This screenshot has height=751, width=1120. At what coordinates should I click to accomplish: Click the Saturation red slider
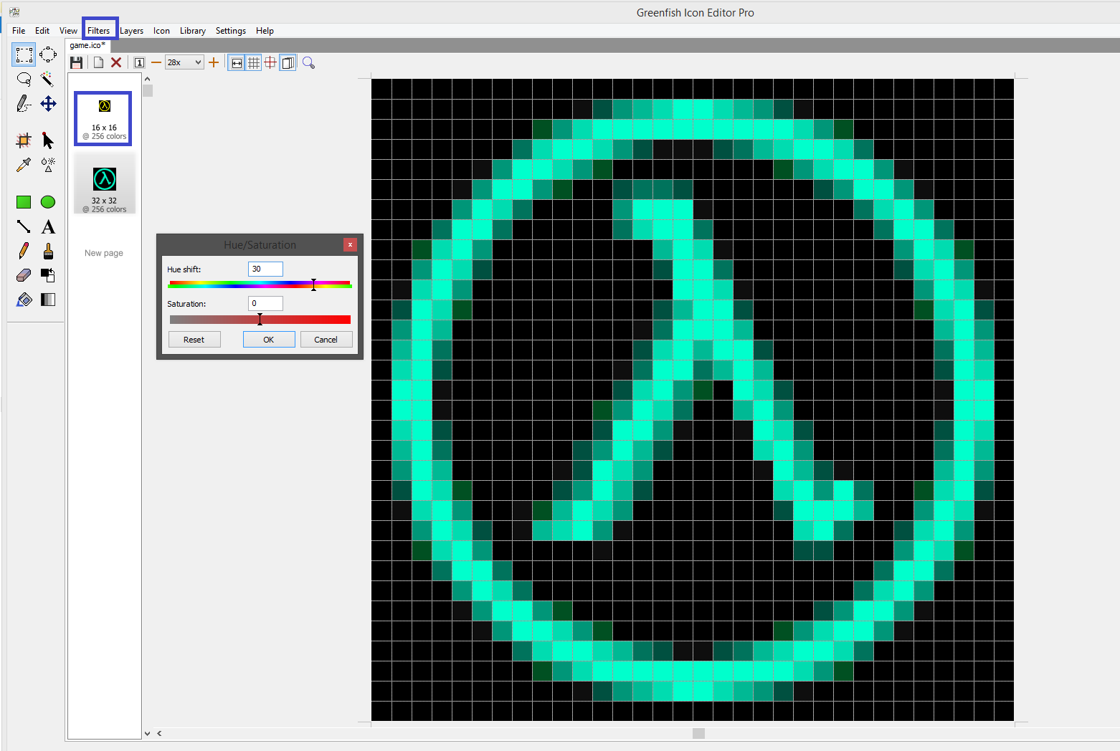[260, 320]
